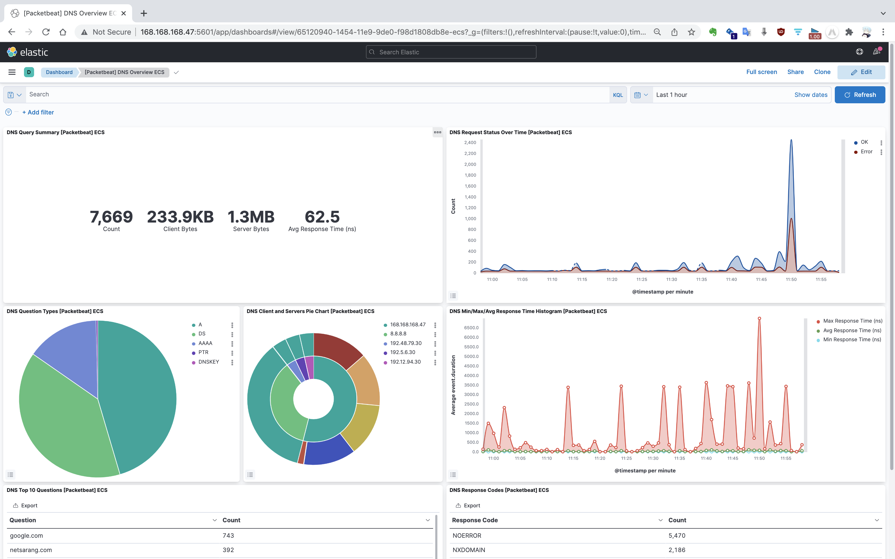Open panel options on DNS Query Summary
This screenshot has width=895, height=559.
click(x=438, y=132)
